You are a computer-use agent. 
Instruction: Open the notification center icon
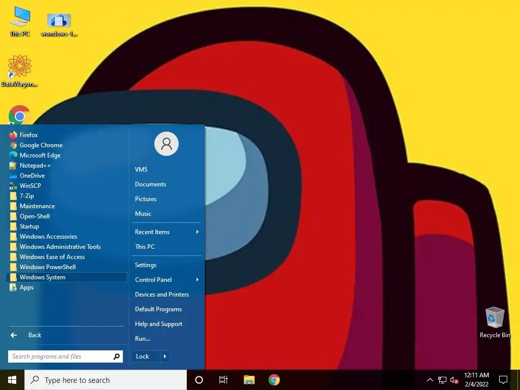503,380
